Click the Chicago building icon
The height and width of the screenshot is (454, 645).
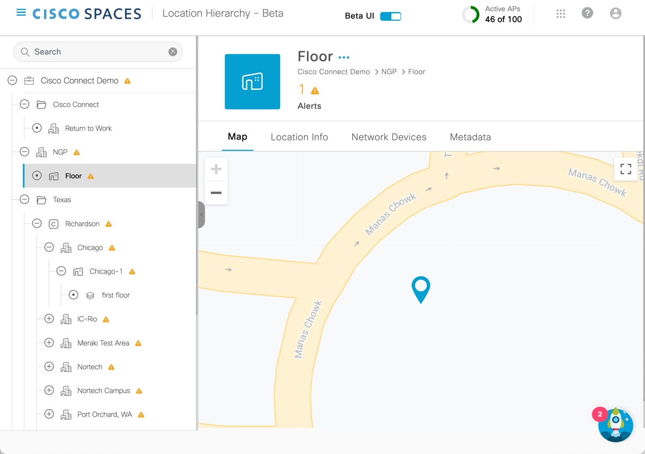(66, 248)
